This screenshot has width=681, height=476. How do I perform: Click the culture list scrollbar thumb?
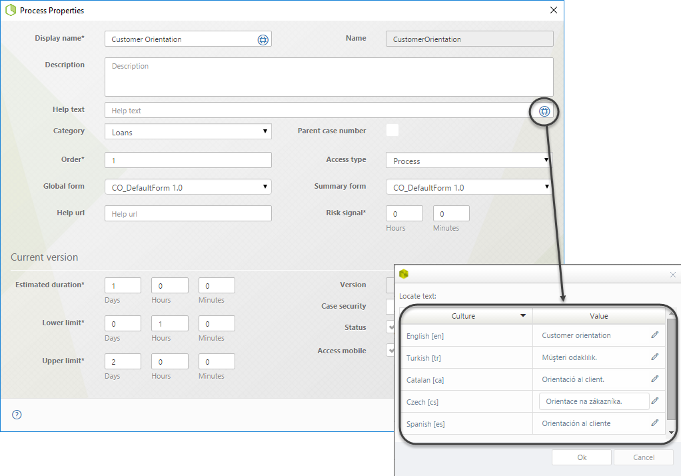tap(672, 369)
